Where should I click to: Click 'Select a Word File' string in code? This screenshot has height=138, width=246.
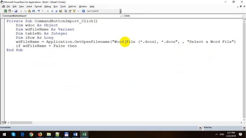point(210,42)
